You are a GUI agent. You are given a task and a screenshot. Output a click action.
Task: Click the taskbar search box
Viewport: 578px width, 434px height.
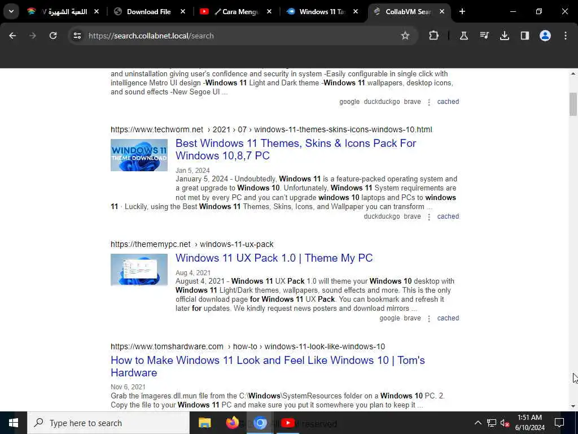point(108,423)
